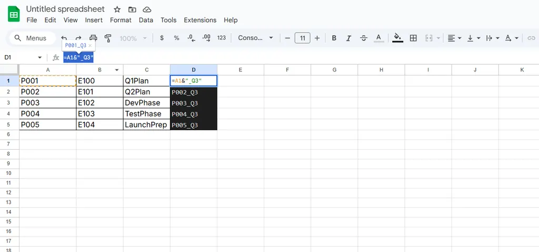Click the Undo arrow icon
This screenshot has height=252, width=539.
(64, 38)
